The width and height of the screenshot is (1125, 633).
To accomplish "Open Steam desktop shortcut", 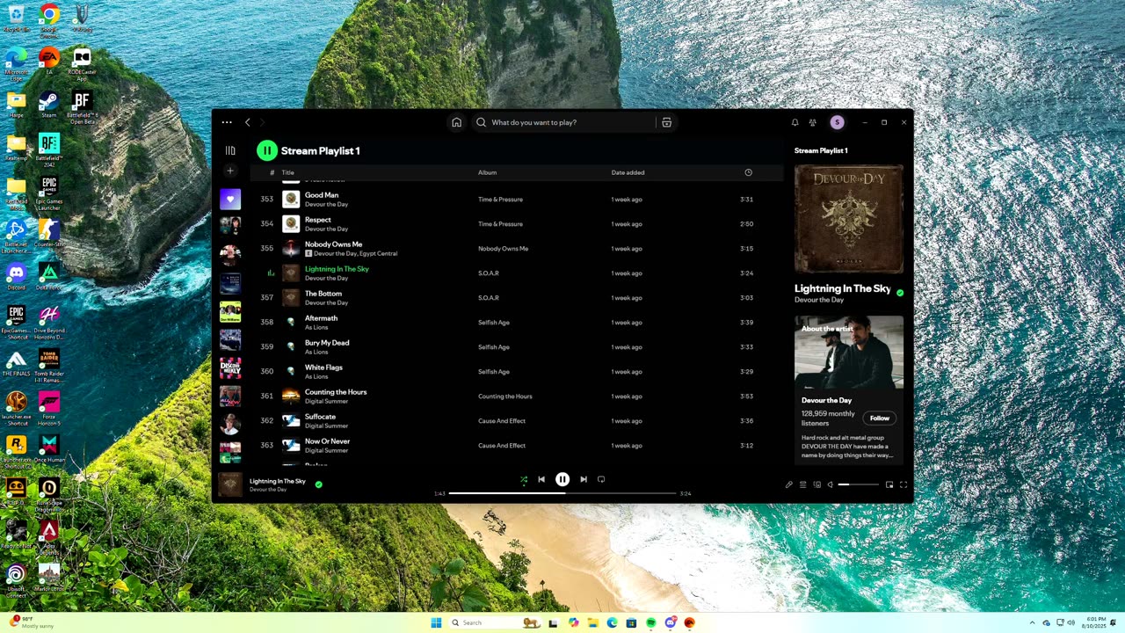I will (x=49, y=105).
